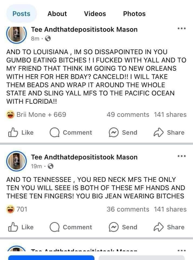
Task: Switch to the Videos tab
Action: click(x=95, y=14)
